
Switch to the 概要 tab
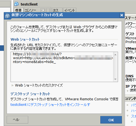[x=19, y=10]
